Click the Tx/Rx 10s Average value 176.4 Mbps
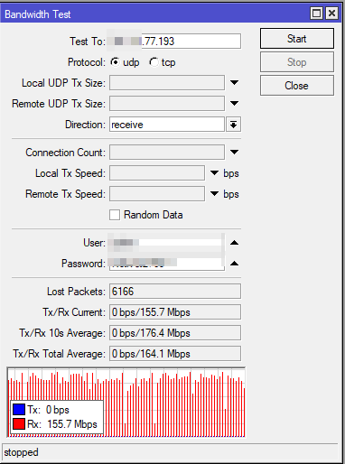The width and height of the screenshot is (345, 464). coord(175,333)
